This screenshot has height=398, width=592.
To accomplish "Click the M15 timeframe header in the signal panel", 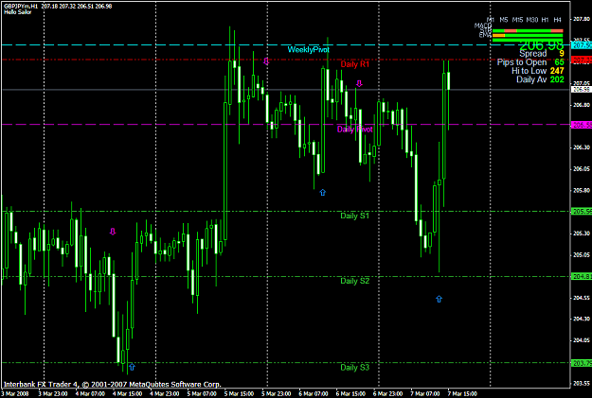I will pos(517,20).
